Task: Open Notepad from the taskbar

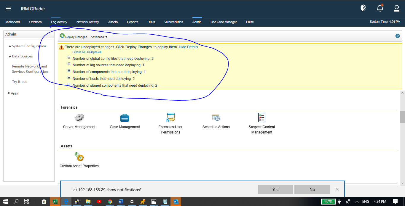Action: (165, 202)
